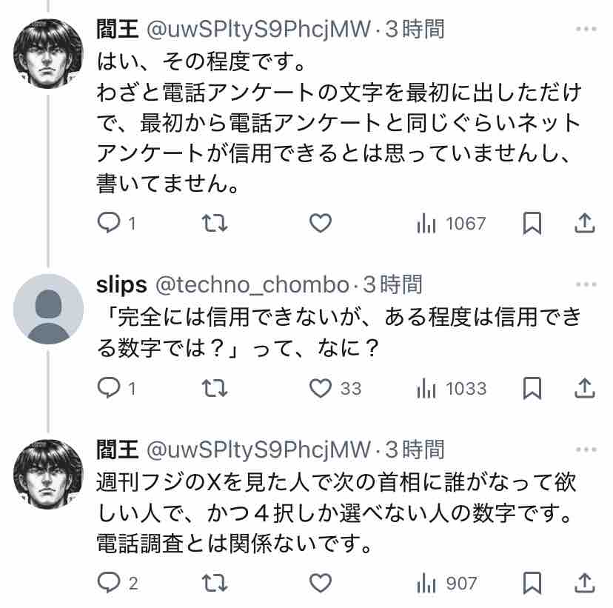Open more options on last 閻王 tweet
Image resolution: width=613 pixels, height=608 pixels.
tap(586, 450)
